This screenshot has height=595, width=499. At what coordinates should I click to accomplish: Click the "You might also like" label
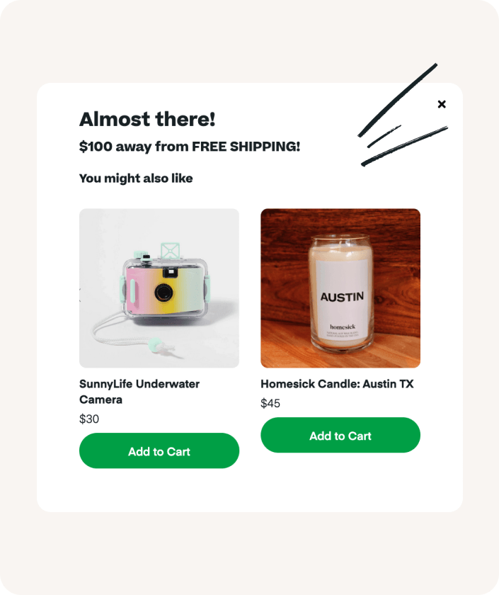pos(136,178)
